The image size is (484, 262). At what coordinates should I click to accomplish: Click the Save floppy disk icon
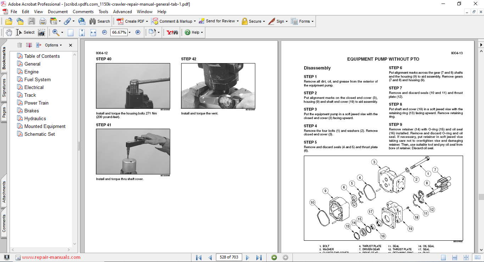[32, 21]
